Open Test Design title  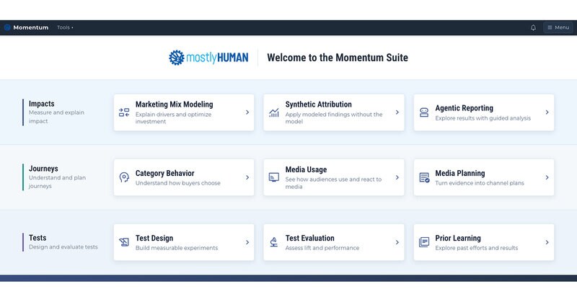click(x=154, y=239)
